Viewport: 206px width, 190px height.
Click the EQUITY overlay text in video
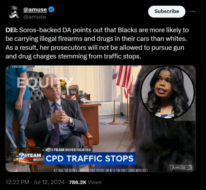[45, 82]
